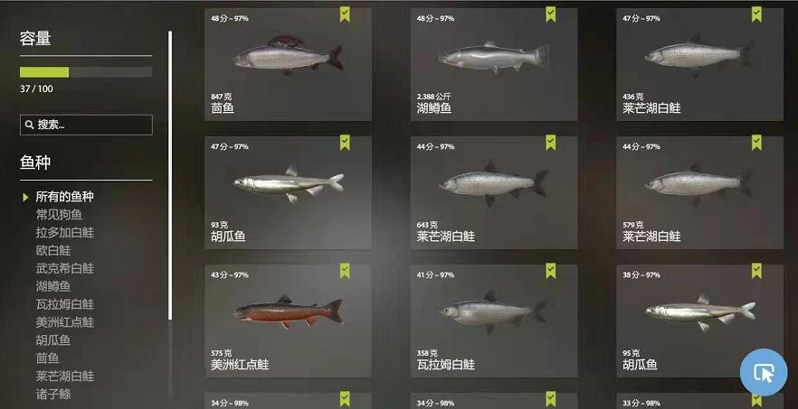Click checkmark bookmark on 643克 莱芒湖白鲑 card
Screen dimensions: 798x409
(551, 143)
